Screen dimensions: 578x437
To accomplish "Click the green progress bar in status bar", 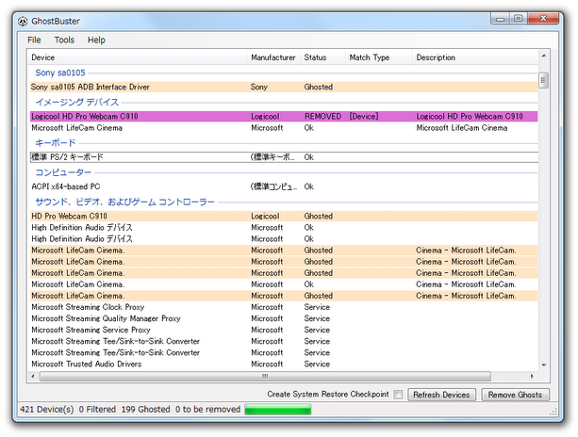I will pos(278,410).
